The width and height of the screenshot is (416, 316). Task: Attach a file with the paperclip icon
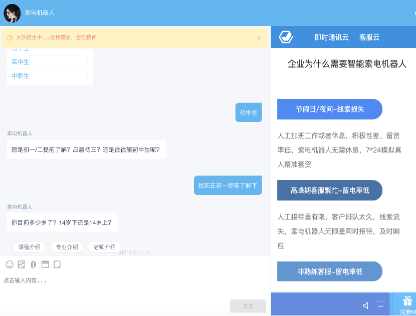coord(33,264)
